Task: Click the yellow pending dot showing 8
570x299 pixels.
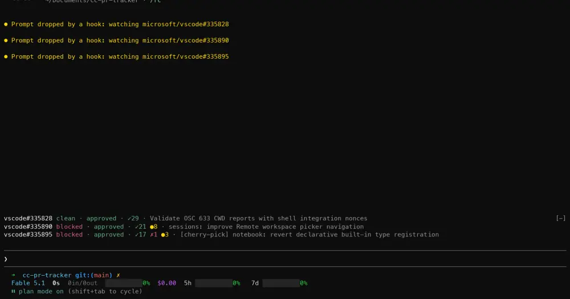Action: (154, 227)
